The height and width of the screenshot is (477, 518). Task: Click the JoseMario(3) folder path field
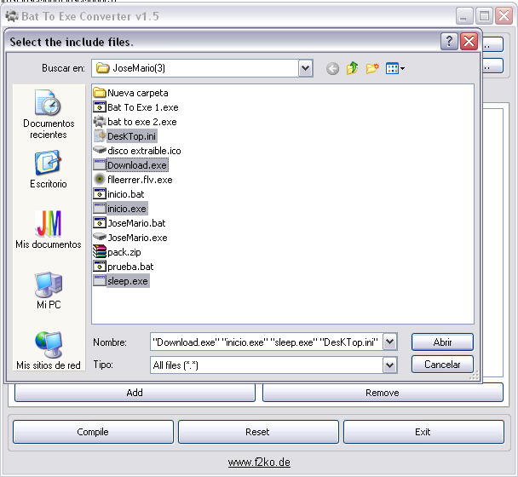(195, 68)
